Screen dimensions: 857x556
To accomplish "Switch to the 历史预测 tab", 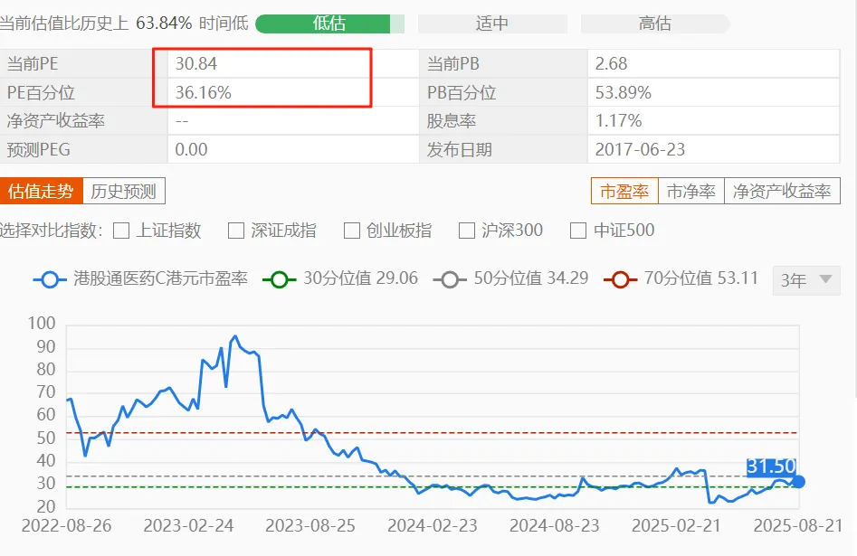I will (124, 191).
